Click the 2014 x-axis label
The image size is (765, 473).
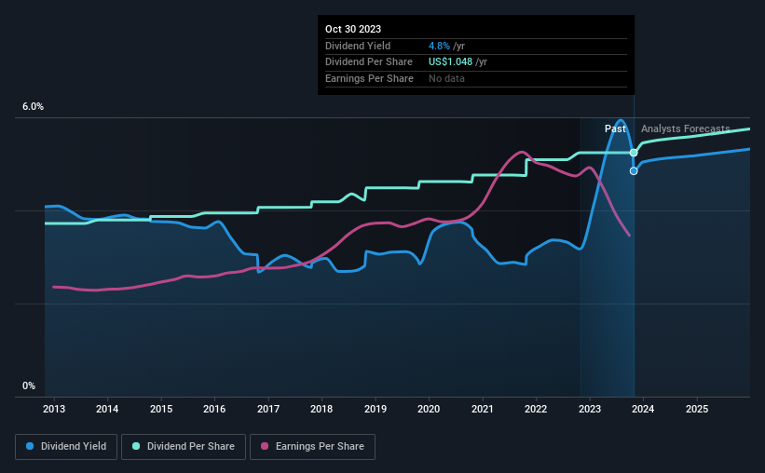point(107,409)
